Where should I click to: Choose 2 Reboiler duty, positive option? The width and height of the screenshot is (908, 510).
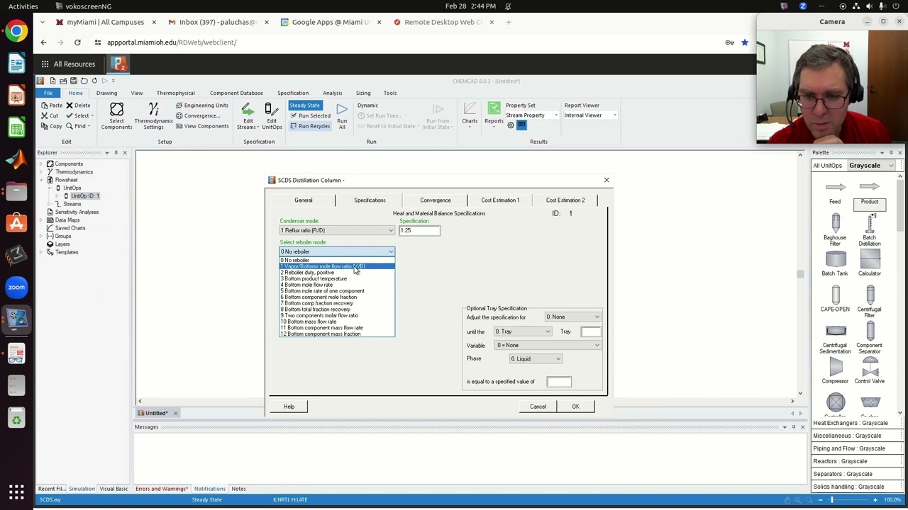[337, 273]
